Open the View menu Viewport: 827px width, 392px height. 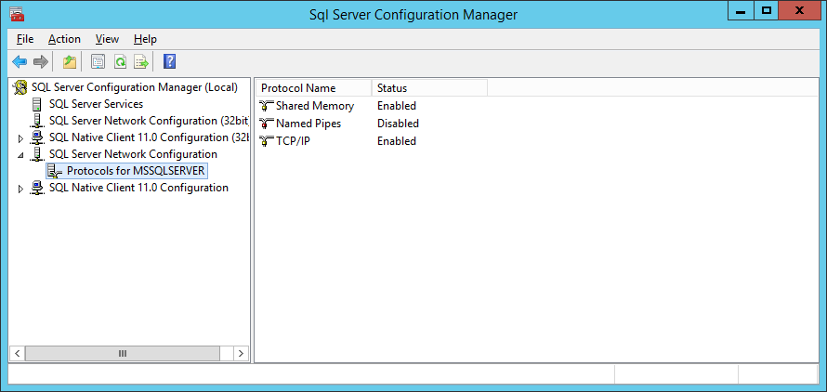pyautogui.click(x=107, y=39)
